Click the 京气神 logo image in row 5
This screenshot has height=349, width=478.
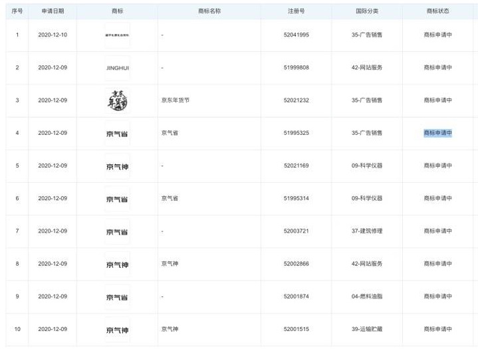[x=117, y=166]
